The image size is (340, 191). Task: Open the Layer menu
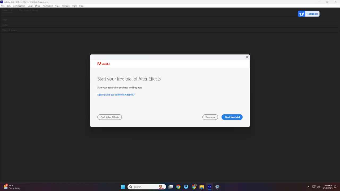click(30, 6)
